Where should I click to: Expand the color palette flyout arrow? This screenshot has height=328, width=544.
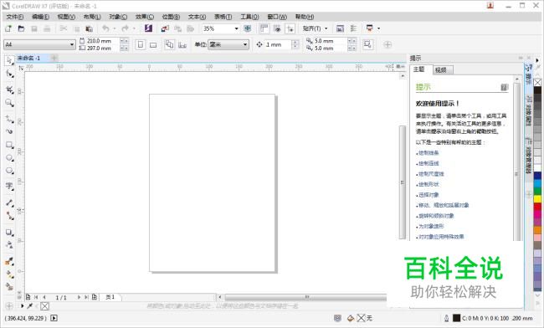click(x=537, y=60)
